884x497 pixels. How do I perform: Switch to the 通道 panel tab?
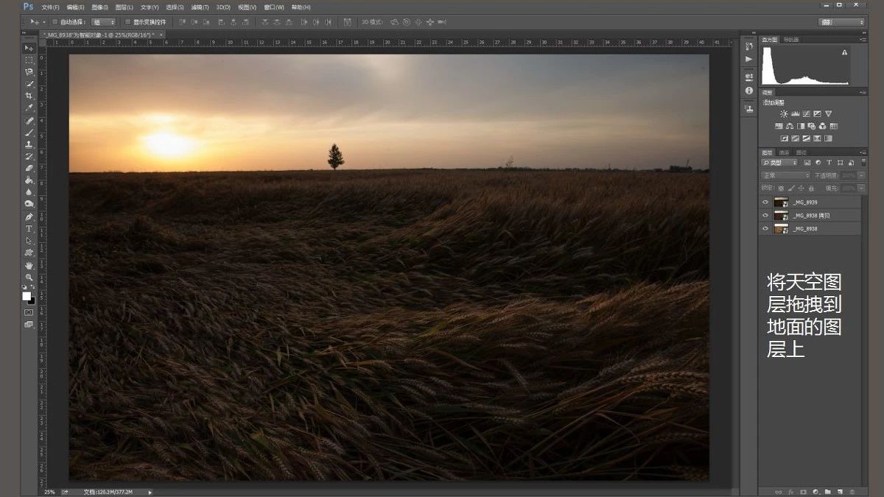(x=784, y=152)
